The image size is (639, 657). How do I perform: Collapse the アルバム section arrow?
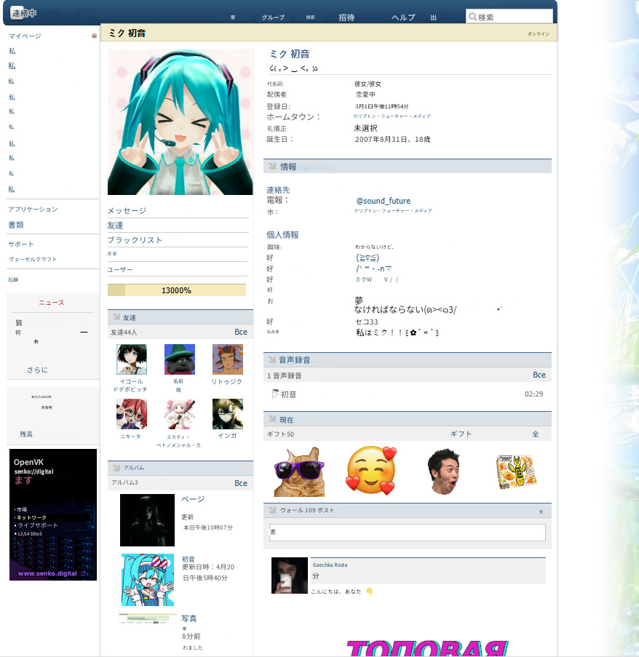coord(116,467)
